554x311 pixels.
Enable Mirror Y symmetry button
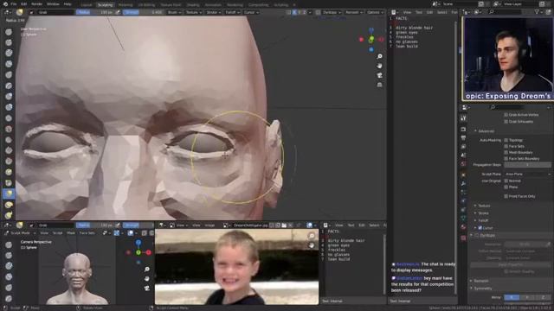coord(527,297)
